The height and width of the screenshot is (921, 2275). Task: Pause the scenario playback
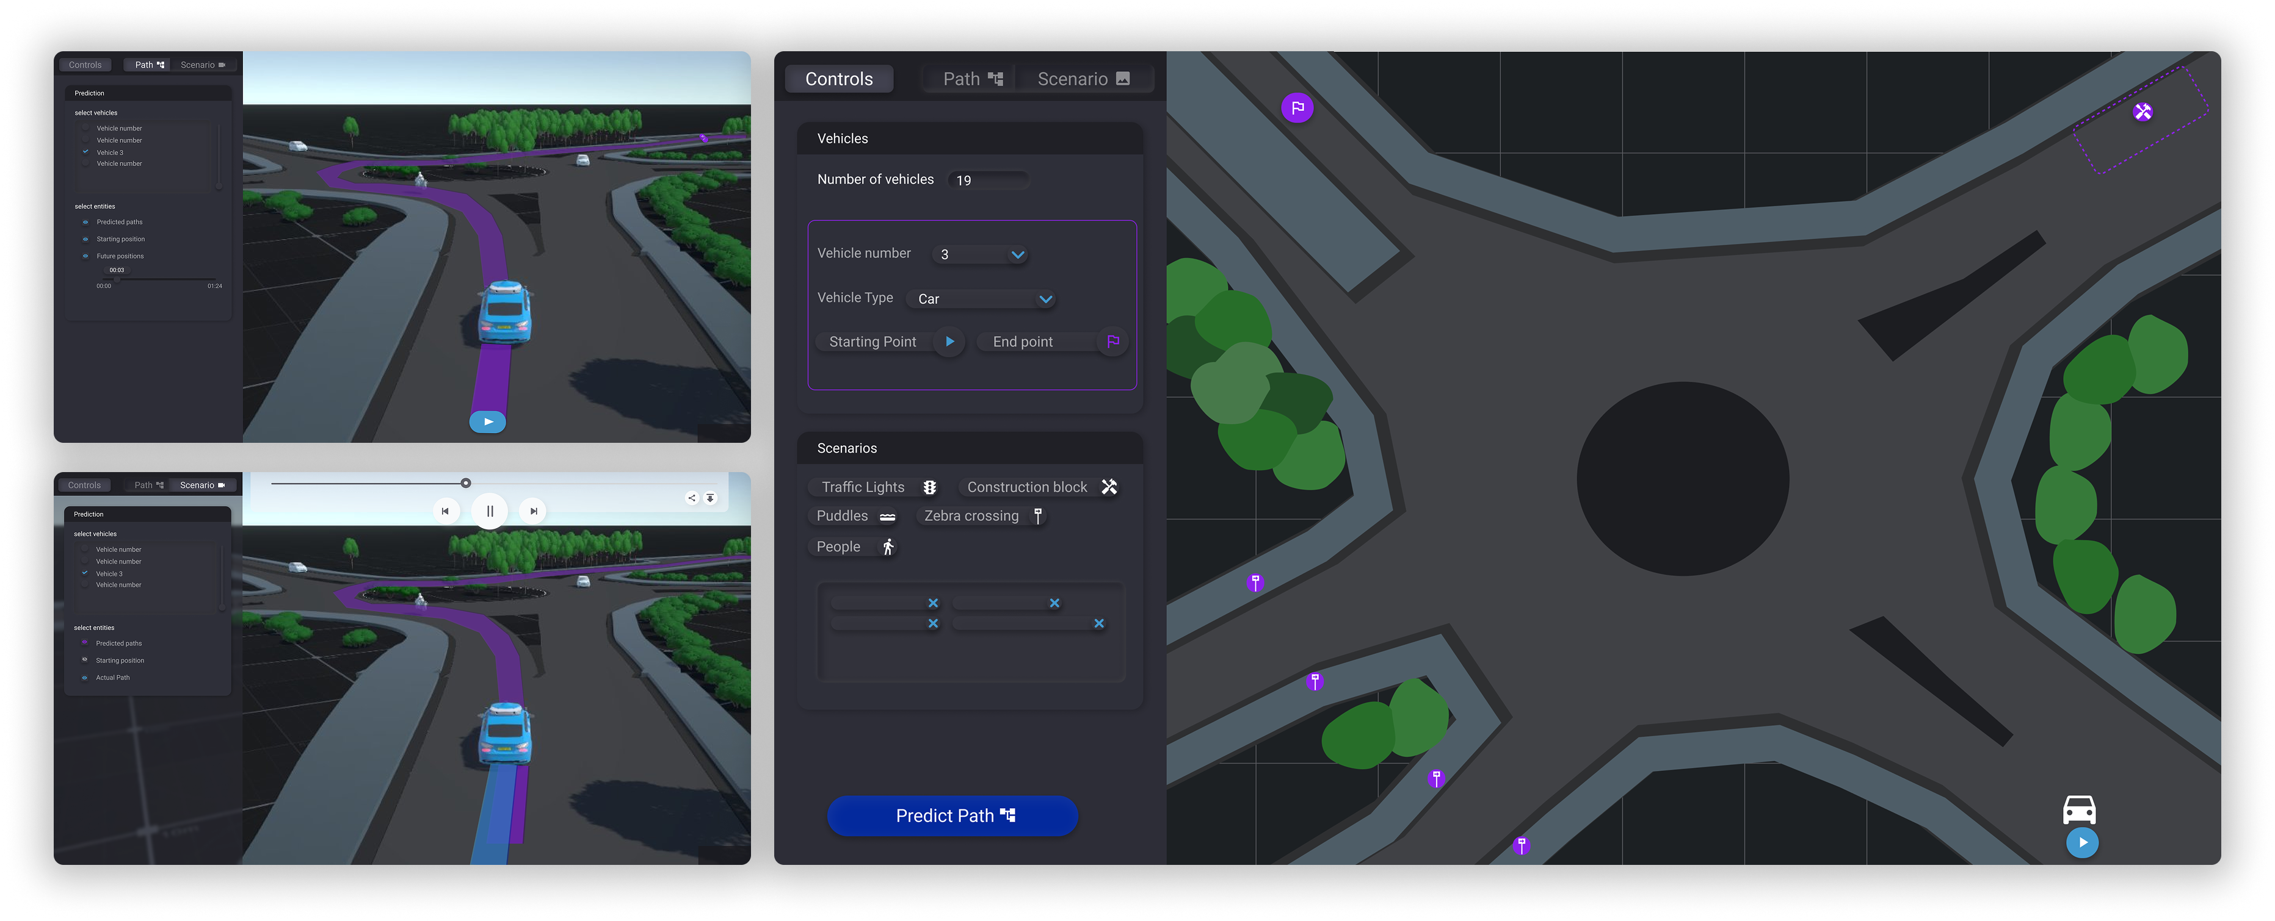489,511
